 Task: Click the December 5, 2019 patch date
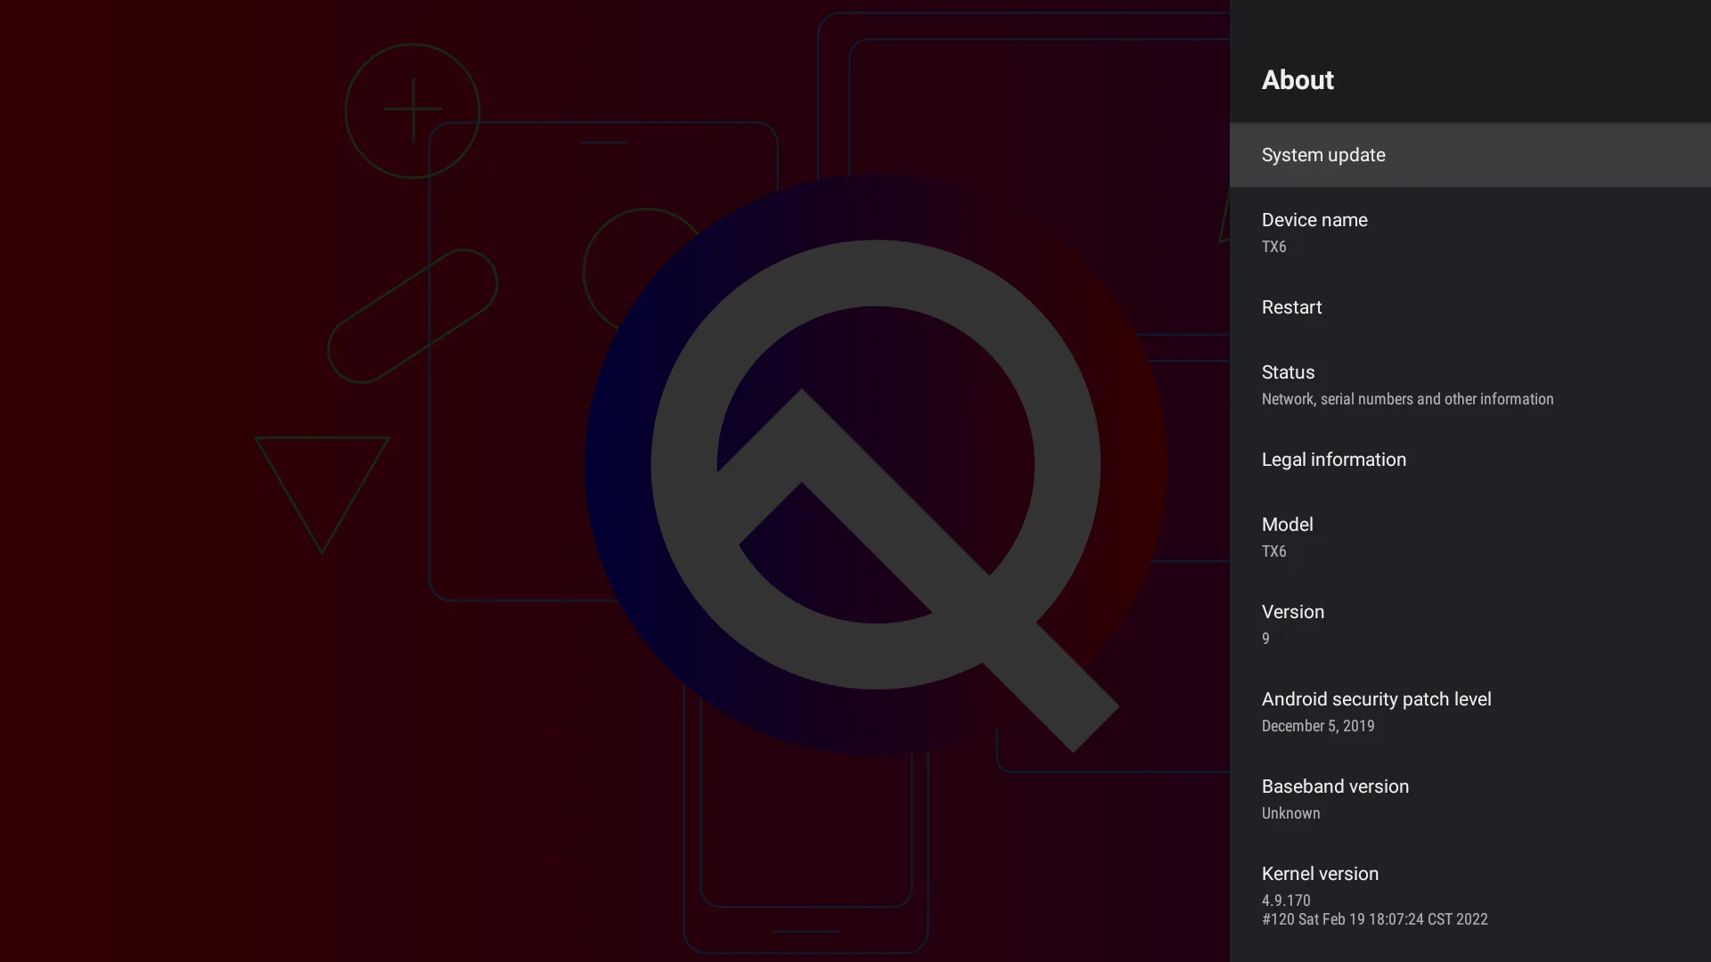click(1317, 726)
